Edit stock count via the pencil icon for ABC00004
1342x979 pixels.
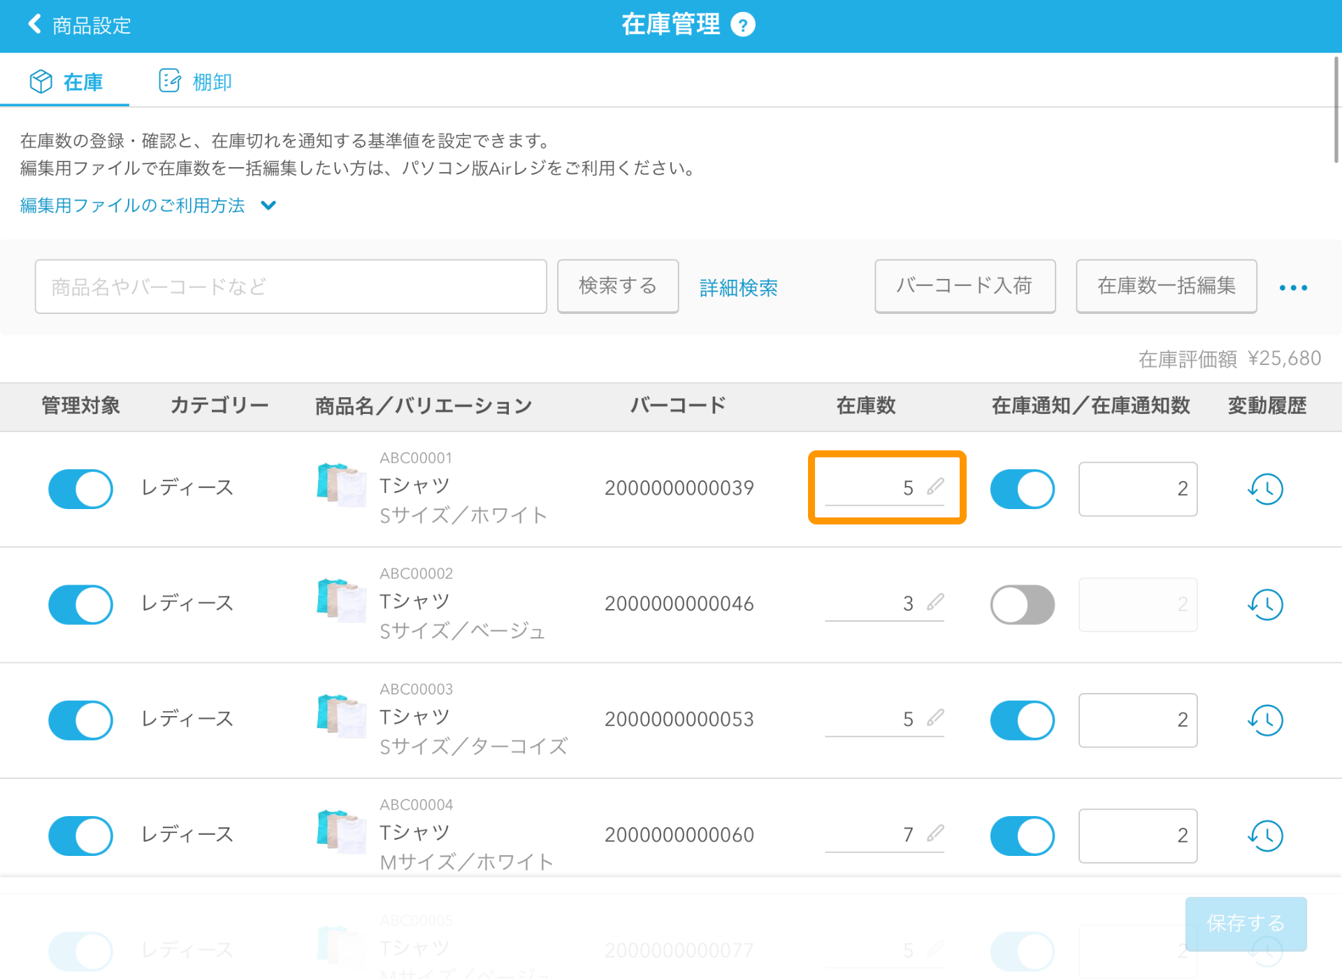click(935, 834)
